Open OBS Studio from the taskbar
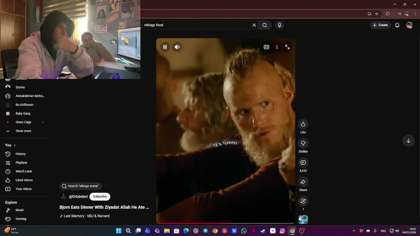This screenshot has height=236, width=420. (302, 231)
